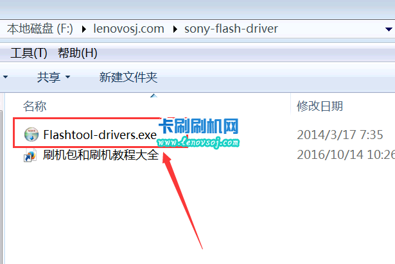Select the 刷机包和刷机教程大全 file name
Screen dimensions: 395x264
coord(100,155)
